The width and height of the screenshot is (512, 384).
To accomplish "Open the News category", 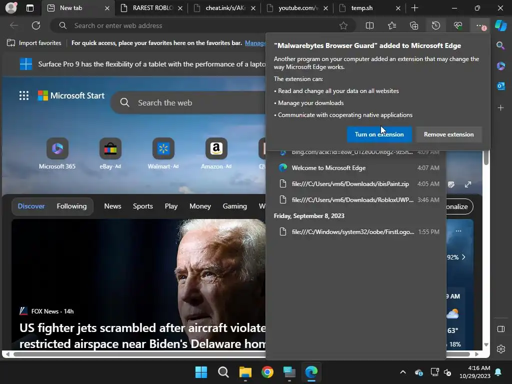I will coord(112,206).
